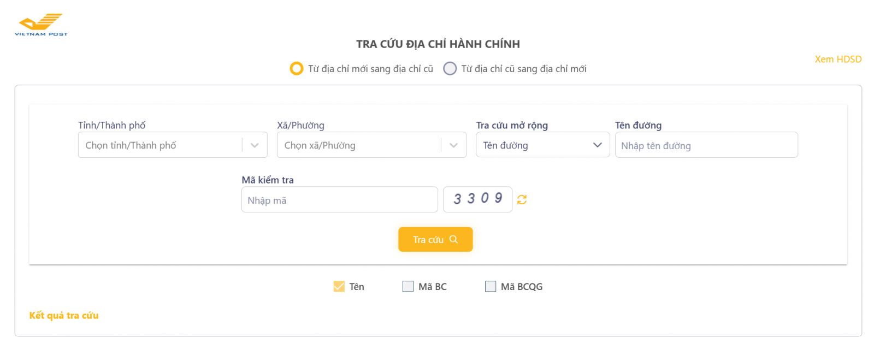Open the Chọn tỉnh/Thành phố dropdown
The width and height of the screenshot is (874, 337).
pos(164,145)
